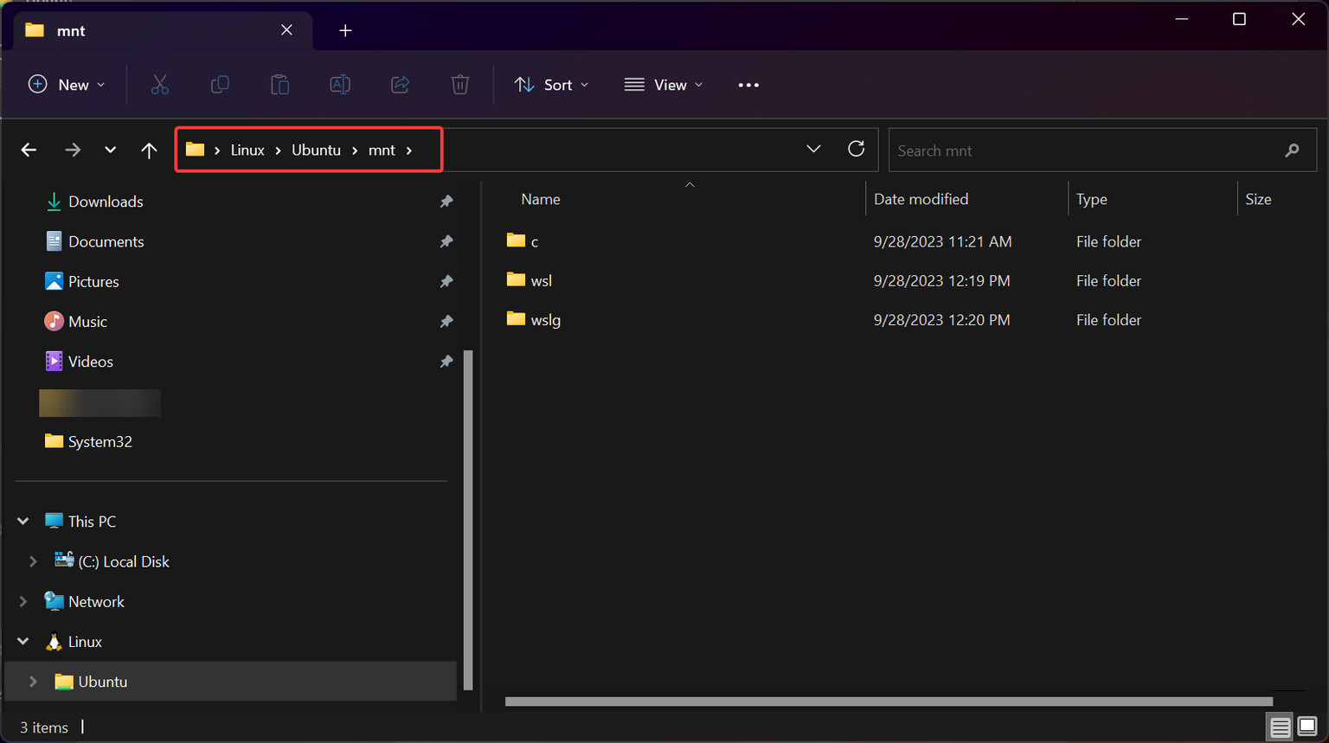Click the Delete trash icon
This screenshot has width=1329, height=743.
point(459,84)
